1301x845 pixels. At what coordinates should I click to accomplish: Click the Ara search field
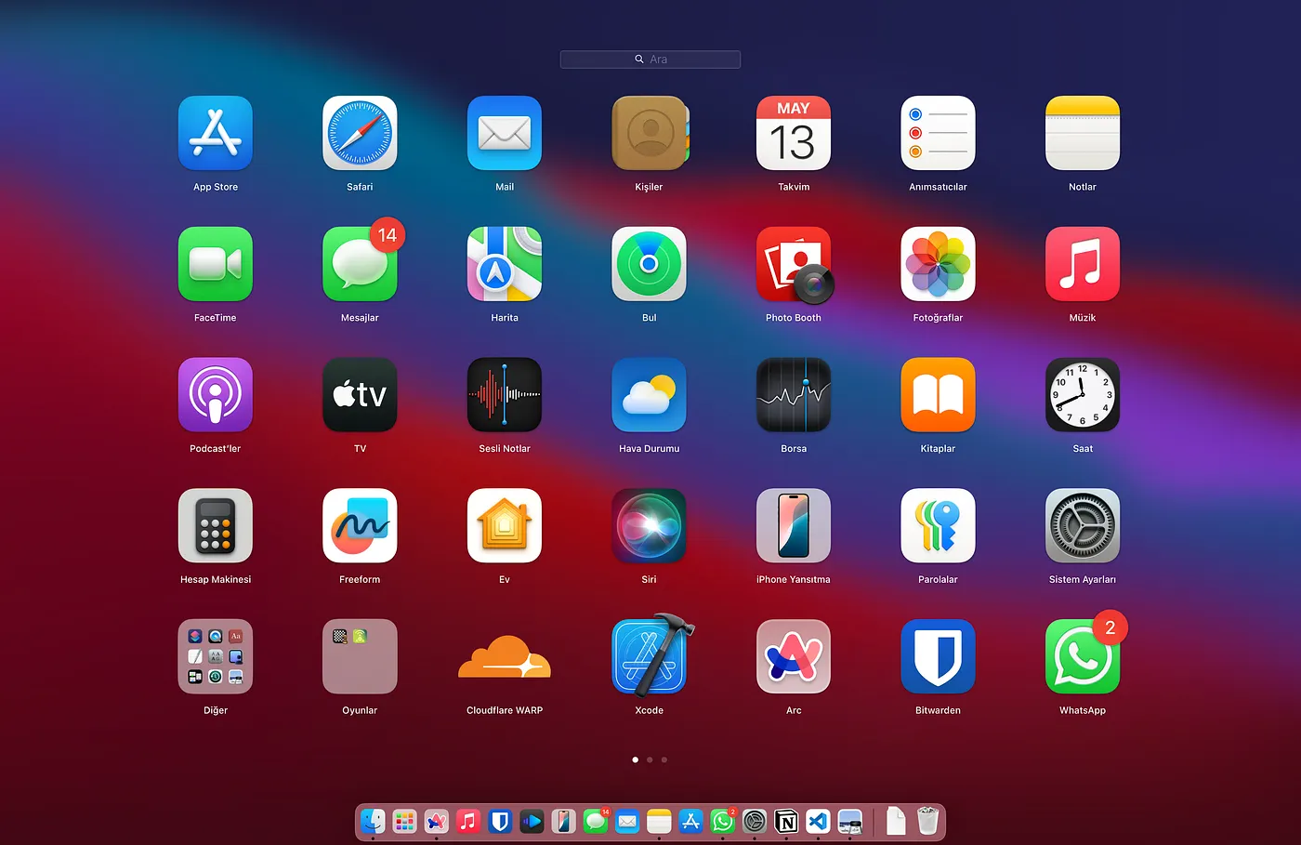coord(650,59)
